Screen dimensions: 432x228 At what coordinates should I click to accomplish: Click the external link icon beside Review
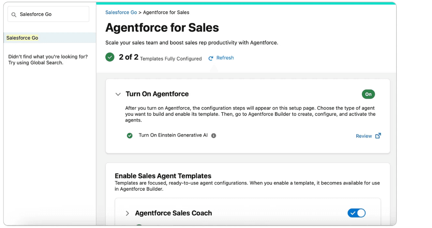tap(378, 136)
